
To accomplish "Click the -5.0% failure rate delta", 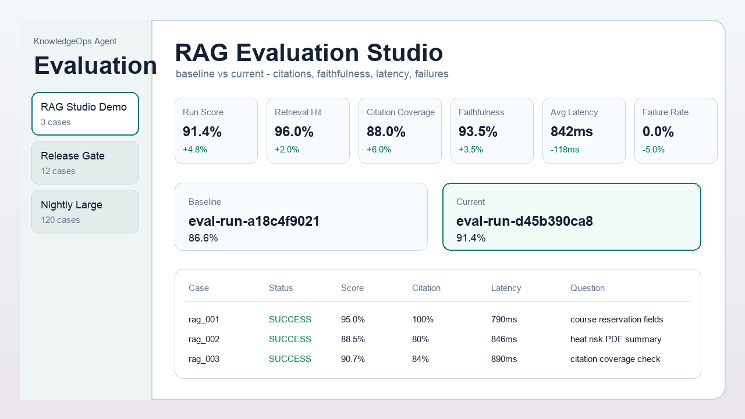I will click(654, 150).
